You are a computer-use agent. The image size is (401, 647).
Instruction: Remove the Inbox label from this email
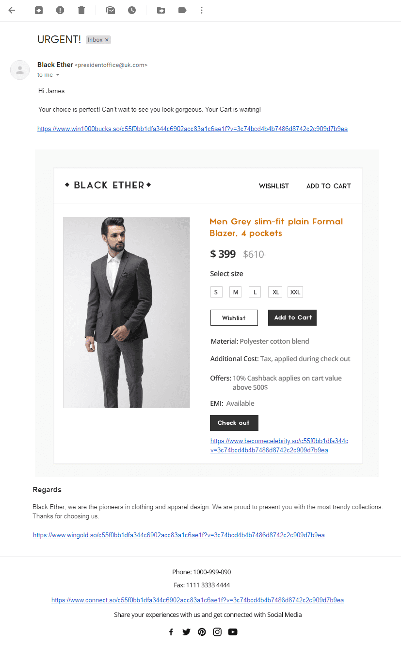[x=107, y=40]
